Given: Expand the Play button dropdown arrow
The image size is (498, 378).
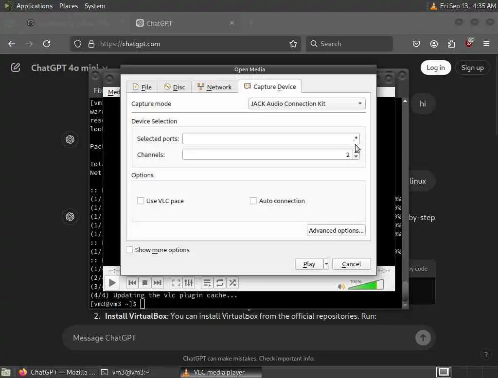Looking at the screenshot, I should [326, 264].
